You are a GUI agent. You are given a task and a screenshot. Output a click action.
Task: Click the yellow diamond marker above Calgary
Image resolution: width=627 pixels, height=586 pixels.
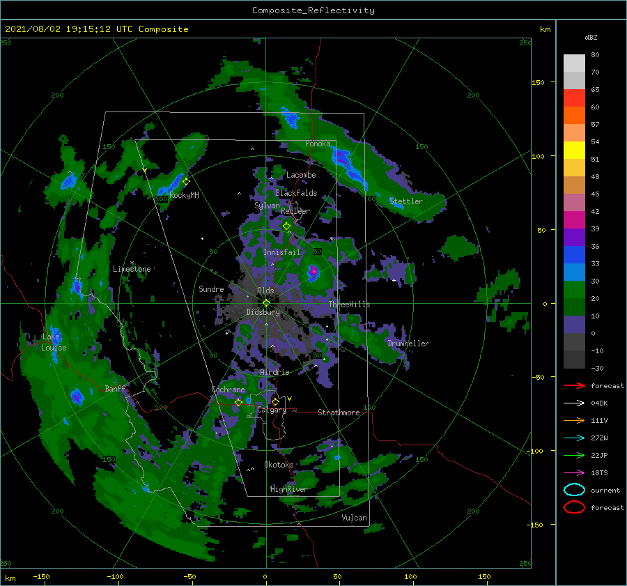pyautogui.click(x=275, y=401)
